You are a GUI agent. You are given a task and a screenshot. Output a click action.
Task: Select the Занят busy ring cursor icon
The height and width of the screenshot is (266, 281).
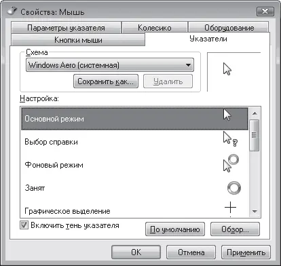tap(233, 188)
